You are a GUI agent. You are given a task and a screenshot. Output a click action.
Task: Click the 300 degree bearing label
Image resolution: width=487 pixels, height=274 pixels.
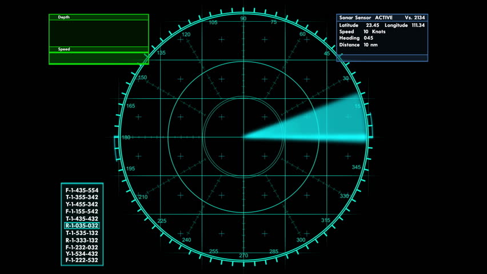click(x=301, y=240)
